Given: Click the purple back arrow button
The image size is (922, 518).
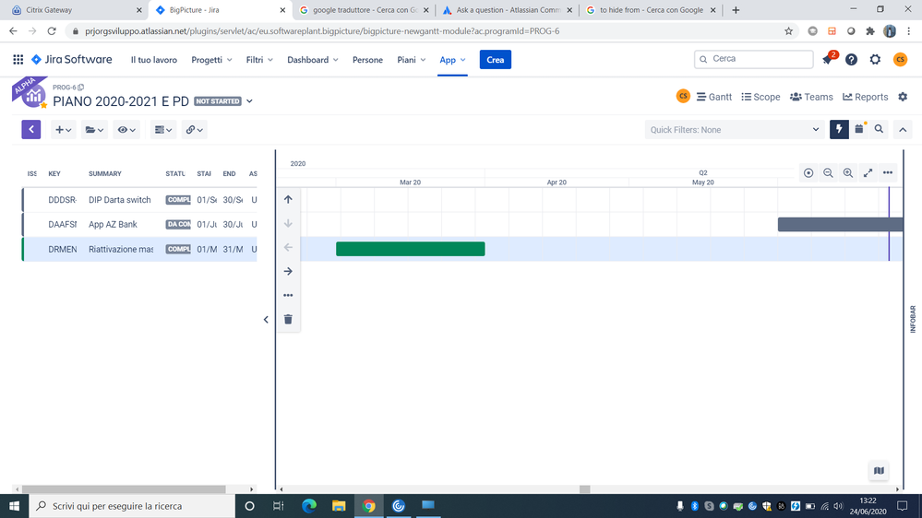Looking at the screenshot, I should pos(31,129).
